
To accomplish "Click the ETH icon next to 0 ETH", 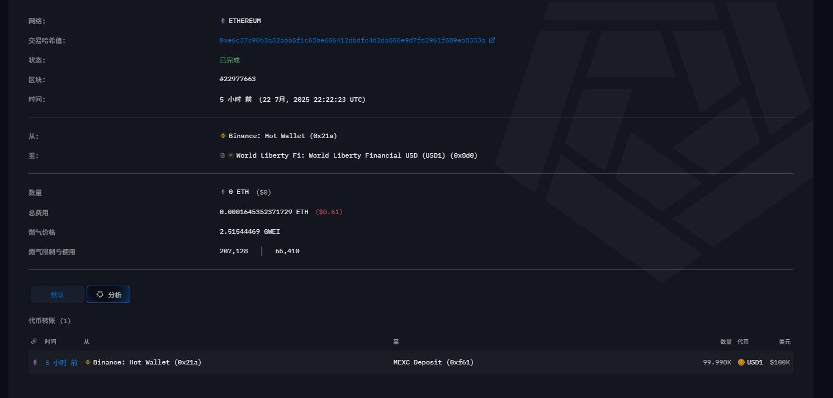I will 223,192.
